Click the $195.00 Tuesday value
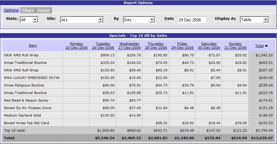 tap(107, 78)
